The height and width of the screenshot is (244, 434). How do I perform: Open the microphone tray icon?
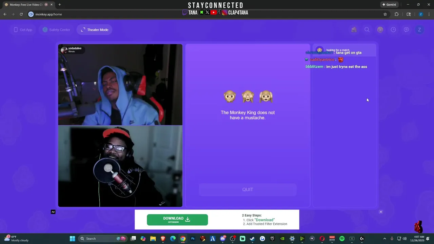coord(392,239)
